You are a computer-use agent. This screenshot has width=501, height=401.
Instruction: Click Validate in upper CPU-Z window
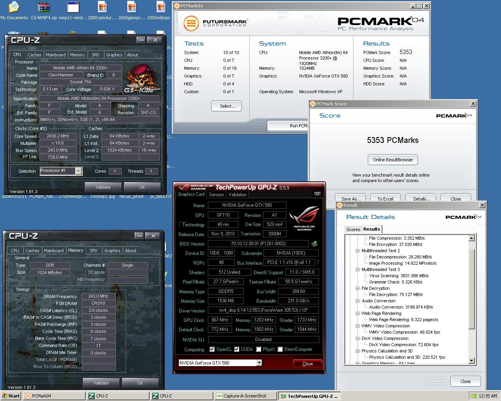point(103,187)
